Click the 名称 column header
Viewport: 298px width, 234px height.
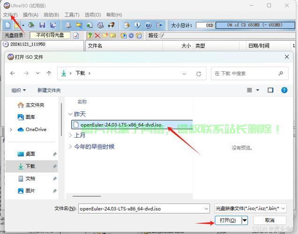(x=82, y=102)
